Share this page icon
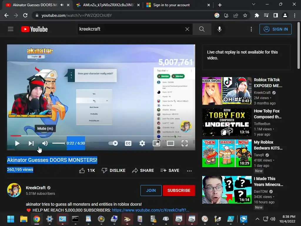This screenshot has height=226, width=301. tap(236, 15)
